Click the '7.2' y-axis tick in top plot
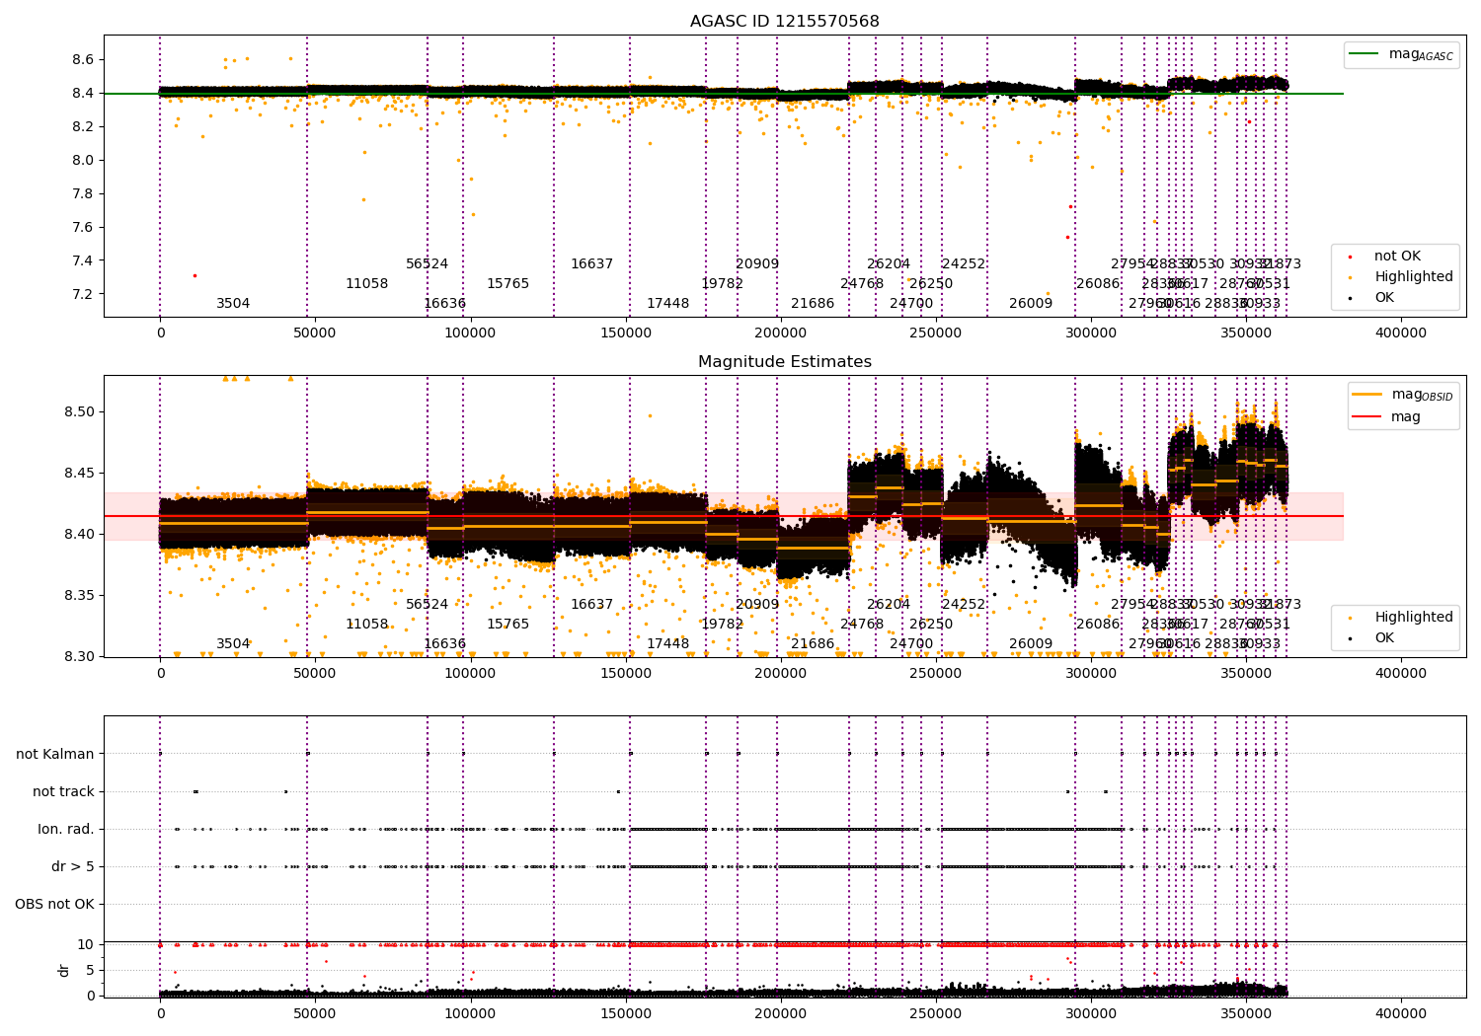1481x1036 pixels. pyautogui.click(x=83, y=295)
